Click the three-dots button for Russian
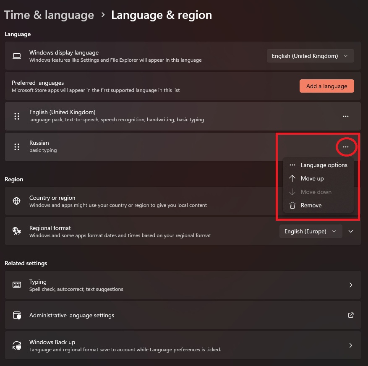The width and height of the screenshot is (368, 366). click(346, 147)
